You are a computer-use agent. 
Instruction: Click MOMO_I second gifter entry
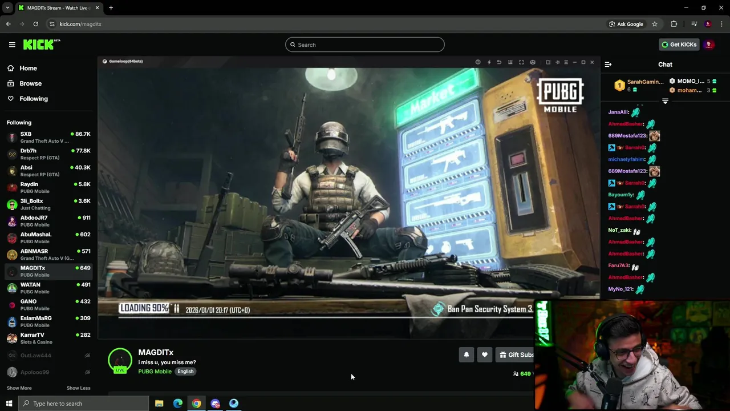[693, 81]
